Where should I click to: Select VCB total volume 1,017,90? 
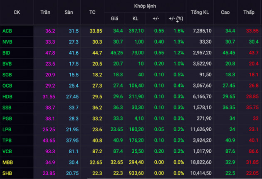click(202, 151)
